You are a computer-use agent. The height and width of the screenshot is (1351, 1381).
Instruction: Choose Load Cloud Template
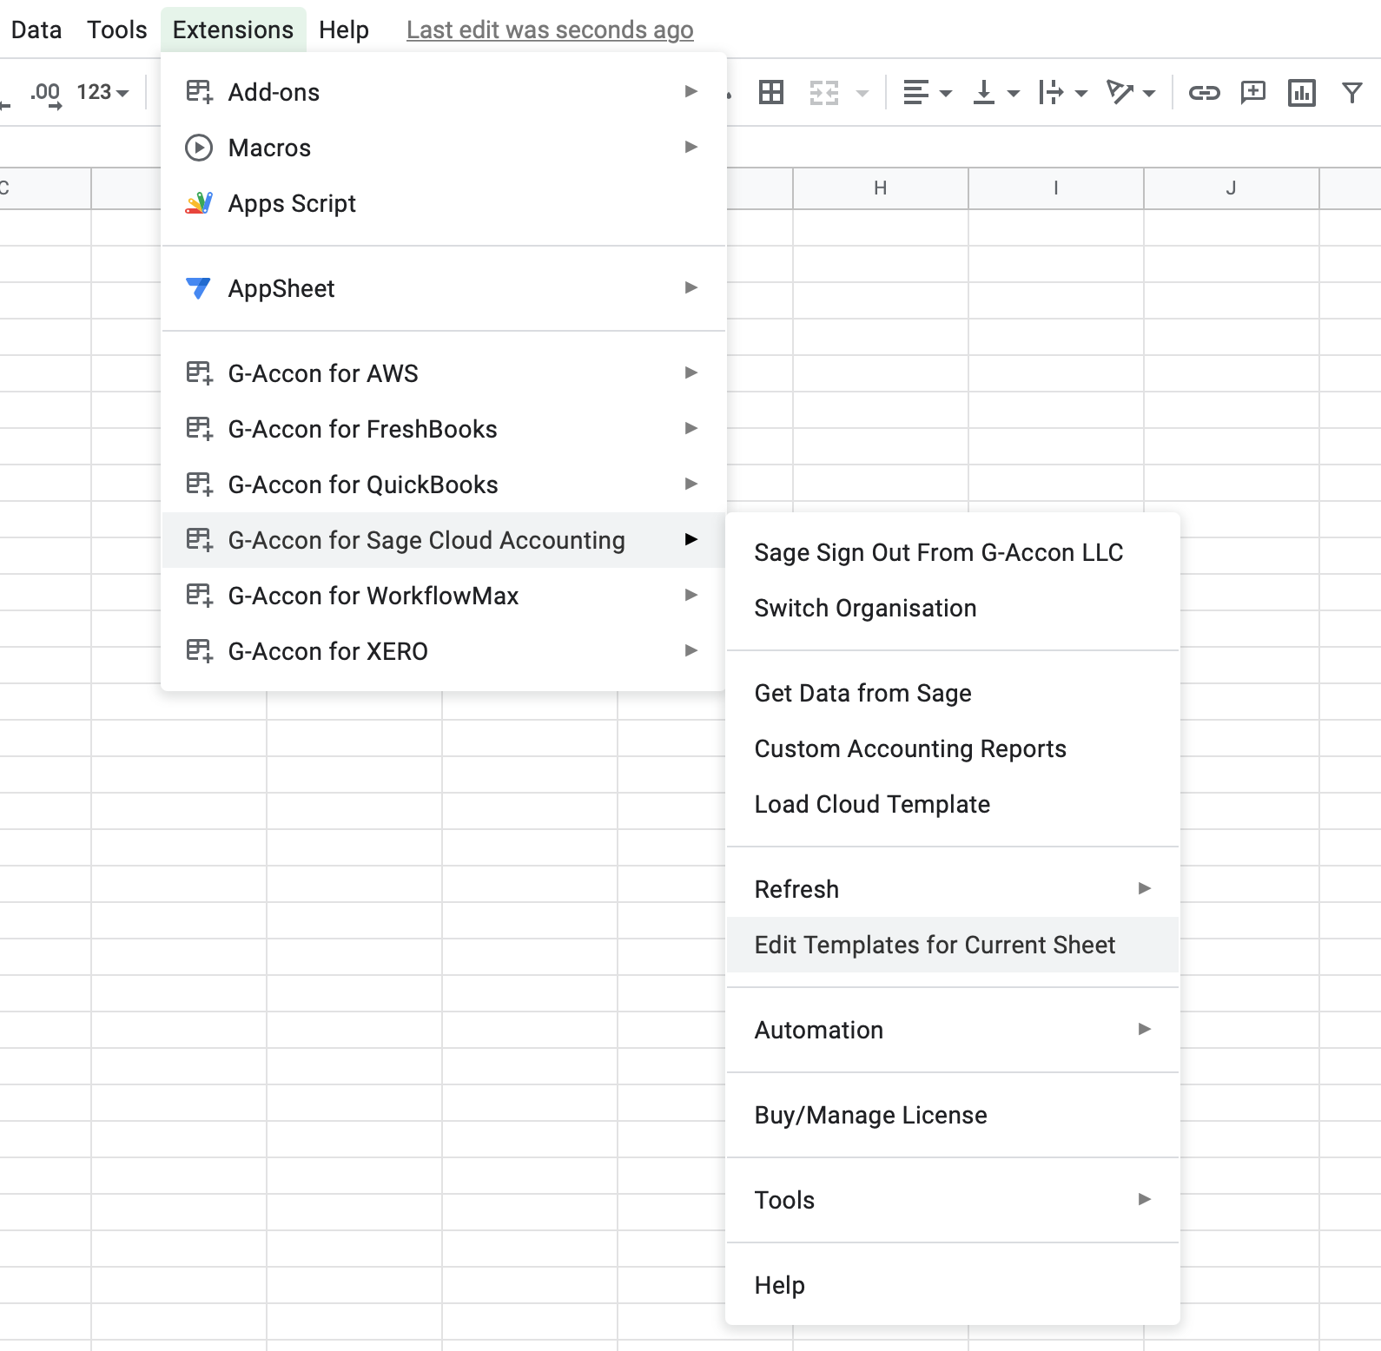pos(953,804)
